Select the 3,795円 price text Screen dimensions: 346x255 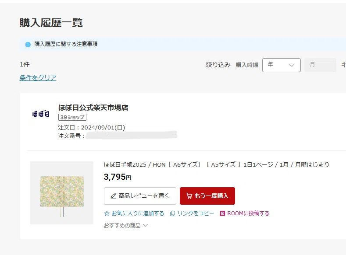118,177
